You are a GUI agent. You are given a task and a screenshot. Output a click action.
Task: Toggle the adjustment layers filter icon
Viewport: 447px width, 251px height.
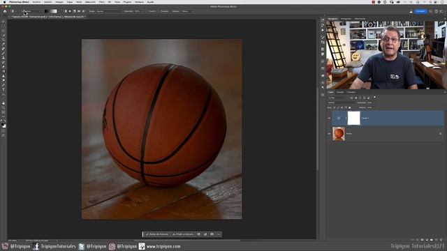pyautogui.click(x=356, y=98)
